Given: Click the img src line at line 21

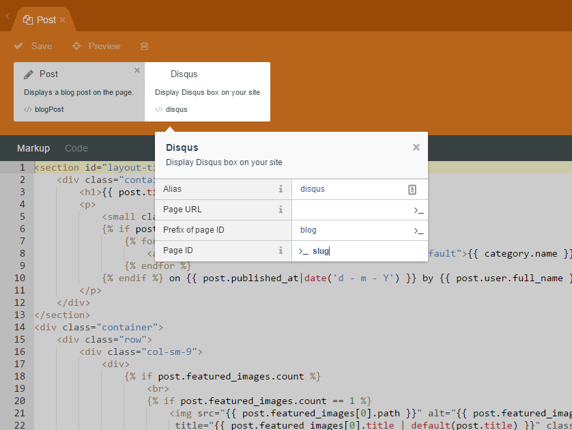Looking at the screenshot, I should point(371,413).
